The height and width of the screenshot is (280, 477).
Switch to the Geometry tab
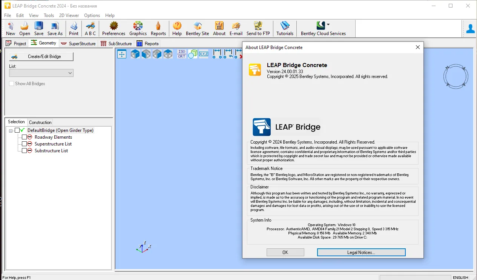pos(44,43)
